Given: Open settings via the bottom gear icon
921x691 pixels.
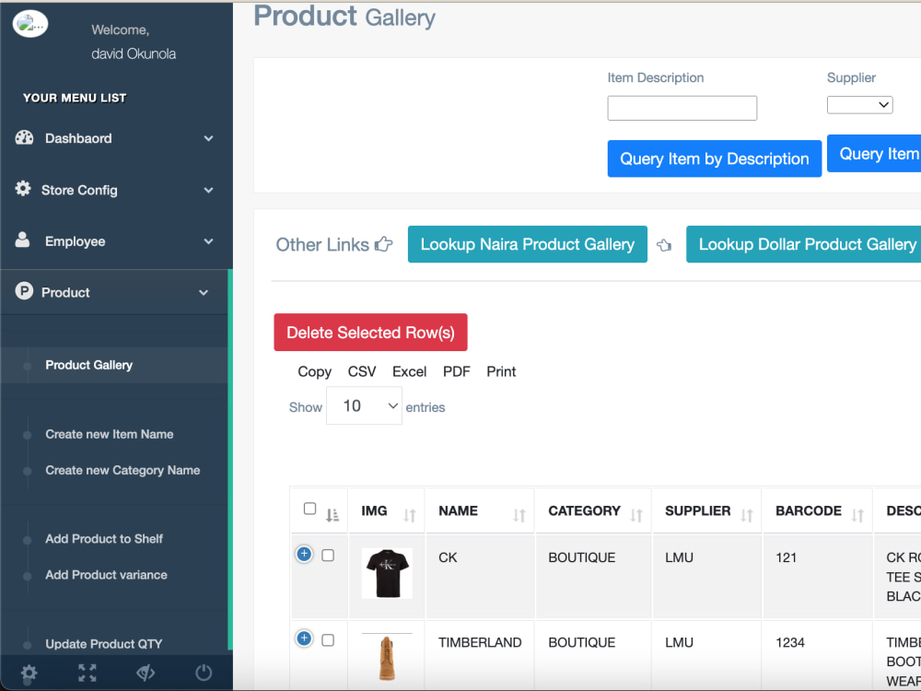Looking at the screenshot, I should click(28, 673).
